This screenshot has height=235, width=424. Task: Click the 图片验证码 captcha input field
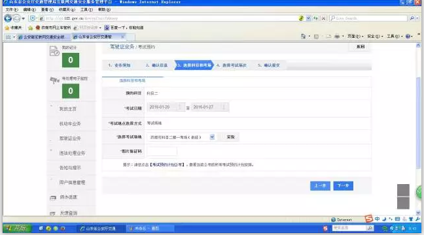pyautogui.click(x=162, y=151)
